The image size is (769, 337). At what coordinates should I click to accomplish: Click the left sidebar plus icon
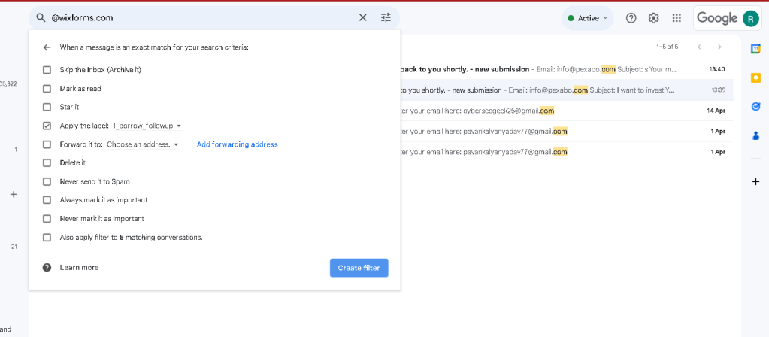(x=14, y=194)
